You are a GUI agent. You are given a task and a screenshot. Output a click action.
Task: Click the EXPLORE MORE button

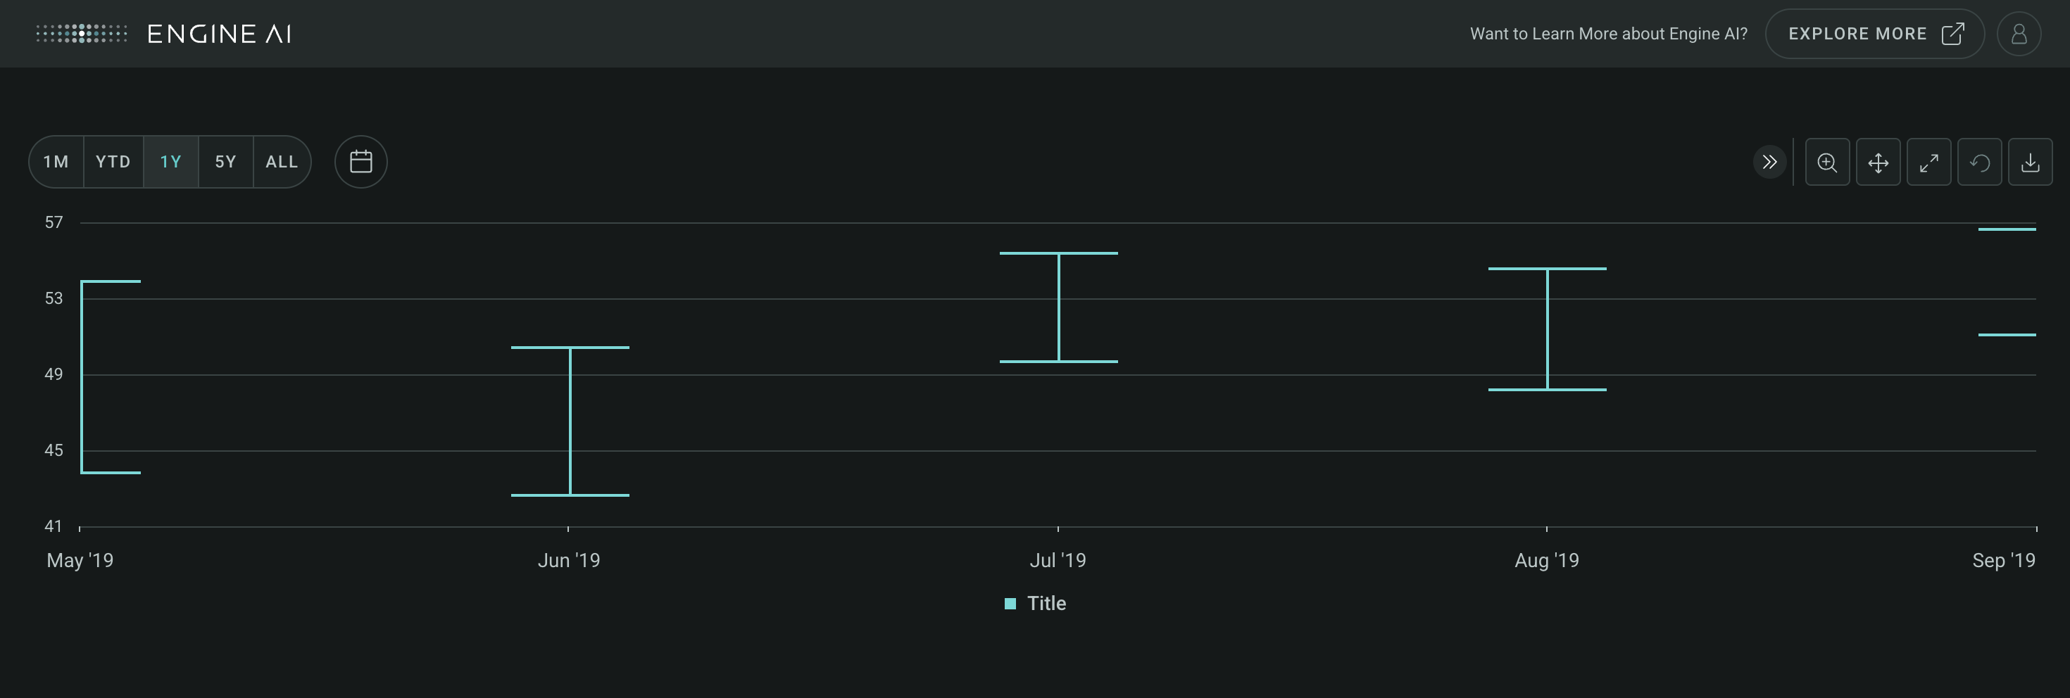1875,34
